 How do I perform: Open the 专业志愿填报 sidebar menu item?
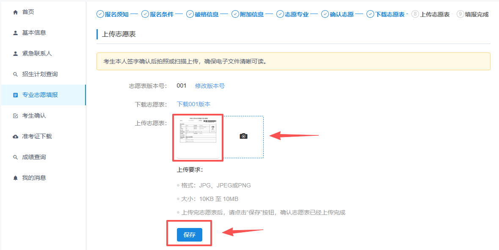pyautogui.click(x=40, y=95)
